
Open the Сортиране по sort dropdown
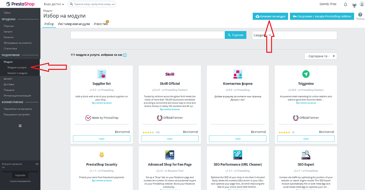[x=321, y=56]
